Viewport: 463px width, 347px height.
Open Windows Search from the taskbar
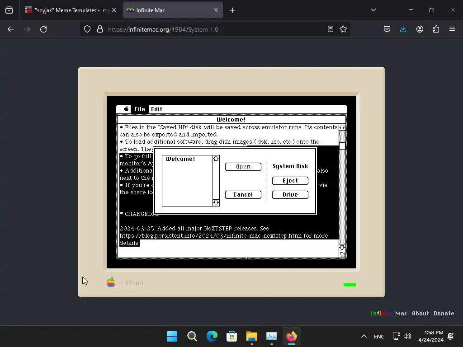[x=192, y=336]
